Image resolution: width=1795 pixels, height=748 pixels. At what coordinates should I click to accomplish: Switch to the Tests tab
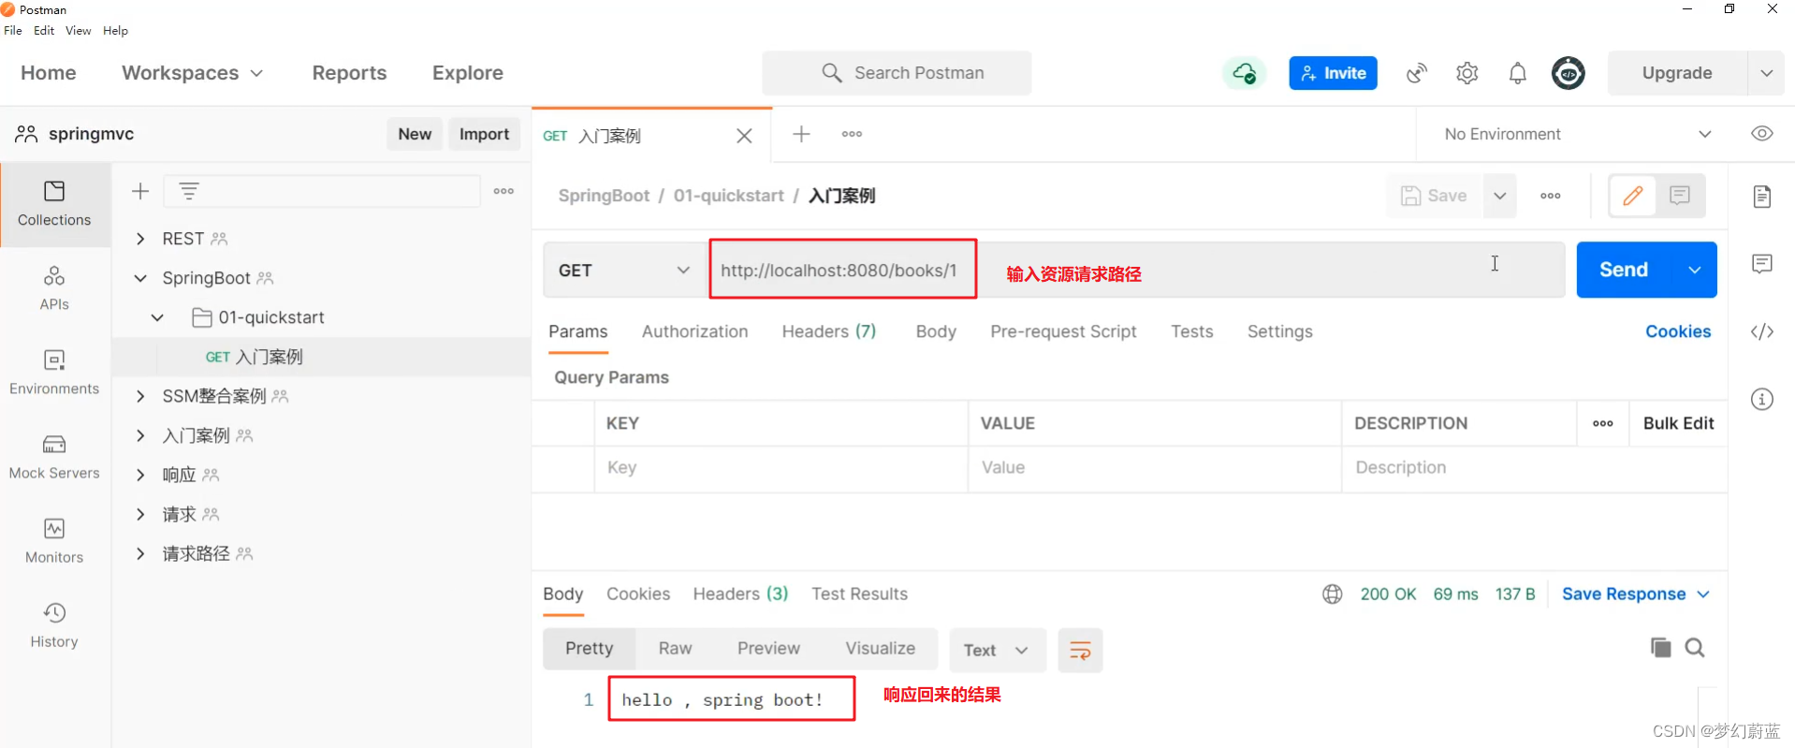[x=1191, y=331]
